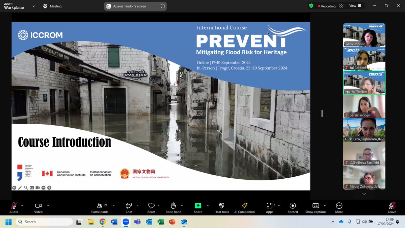This screenshot has width=405, height=228.
Task: Expand the arrow beside React
Action: (159, 205)
